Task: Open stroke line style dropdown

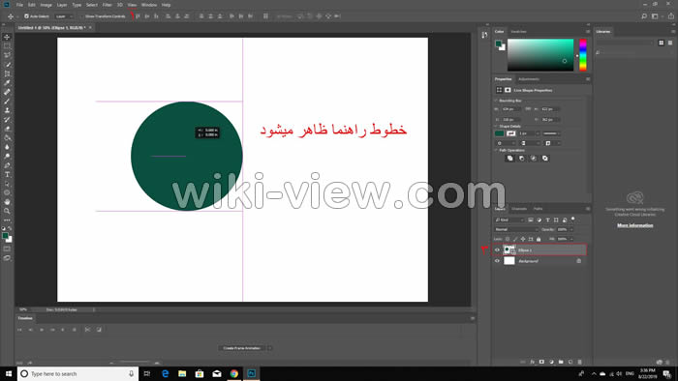Action: 552,133
